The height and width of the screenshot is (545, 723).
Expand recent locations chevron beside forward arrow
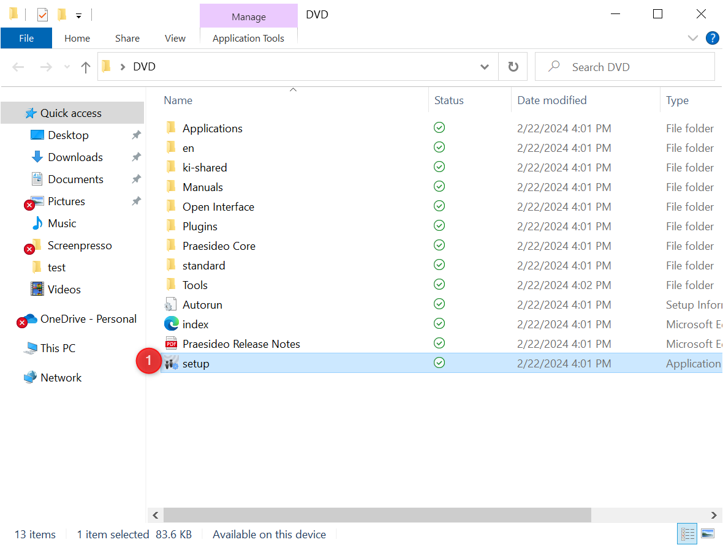pos(66,66)
